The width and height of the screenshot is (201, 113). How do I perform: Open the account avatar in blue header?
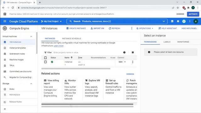point(196,21)
